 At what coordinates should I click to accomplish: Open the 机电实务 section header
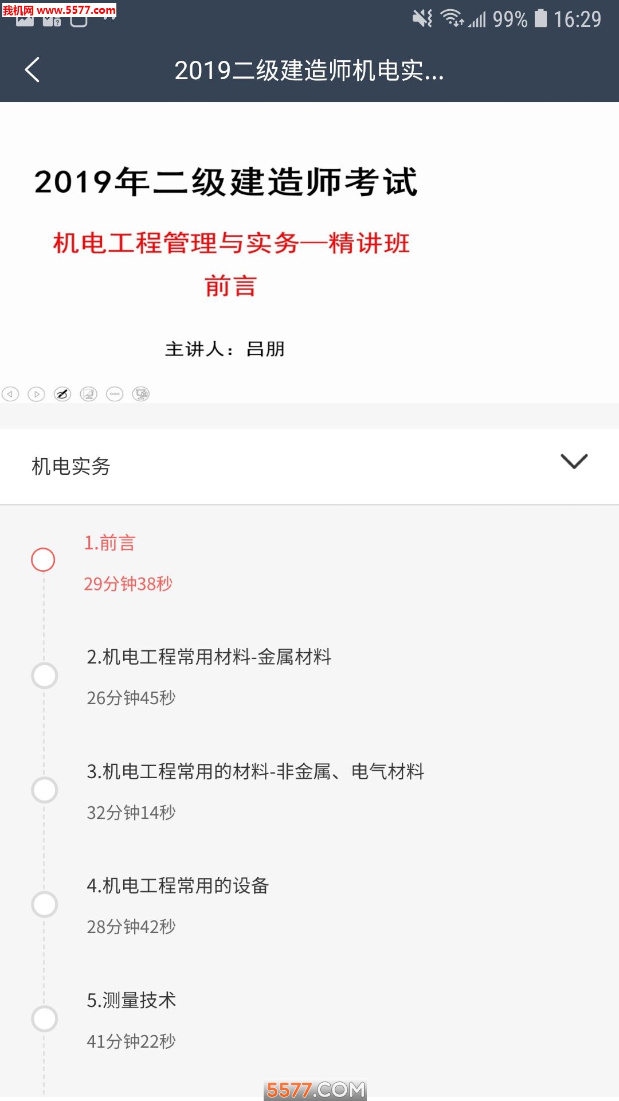[309, 466]
